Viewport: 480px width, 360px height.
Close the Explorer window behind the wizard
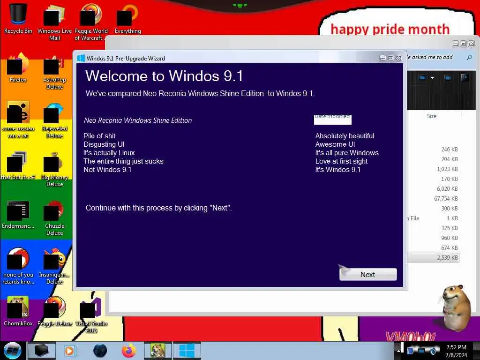[472, 44]
